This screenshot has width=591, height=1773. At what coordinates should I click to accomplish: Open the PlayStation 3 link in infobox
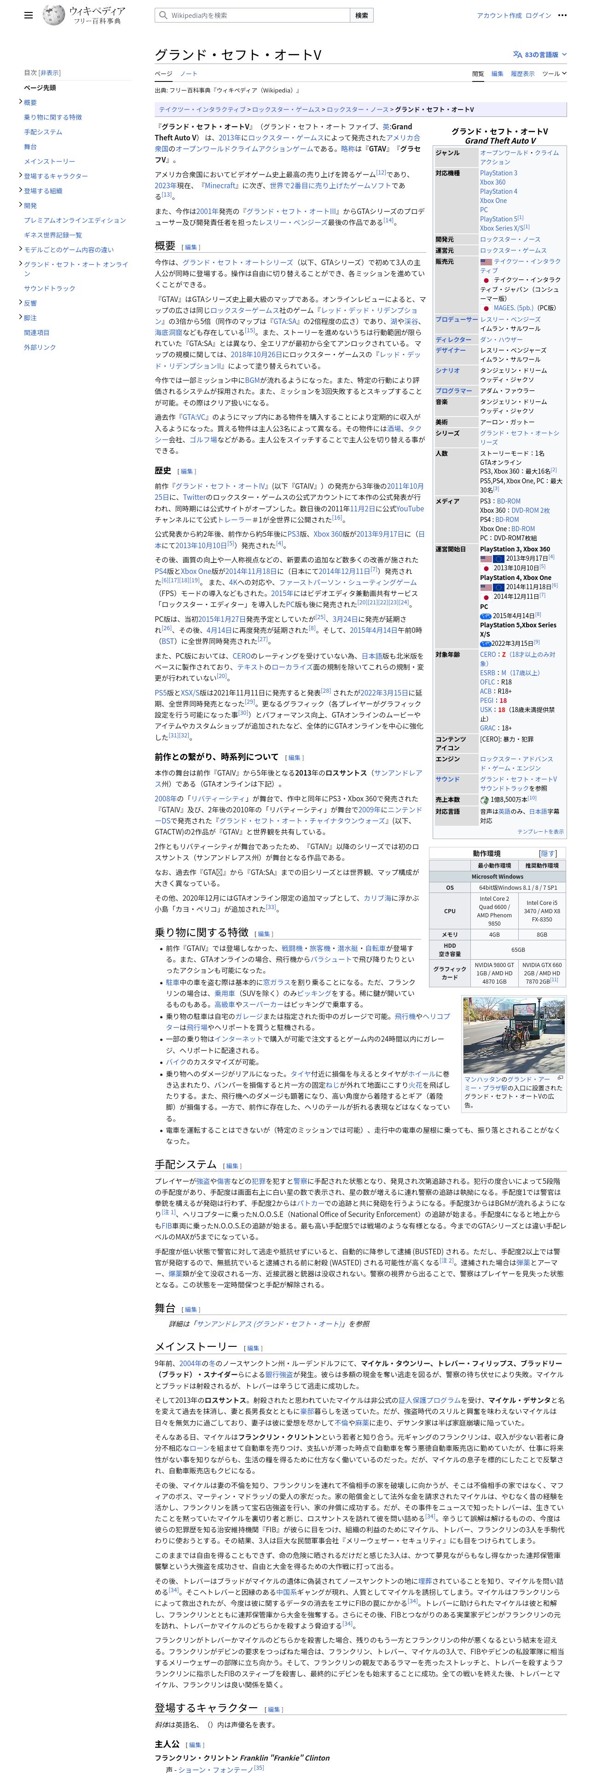(498, 173)
